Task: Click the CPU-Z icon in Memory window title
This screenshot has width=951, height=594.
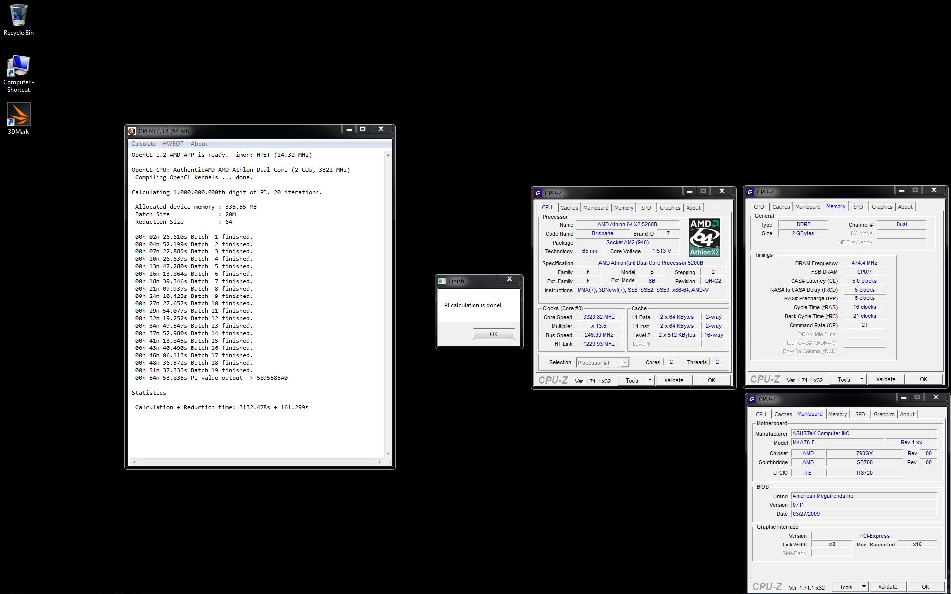Action: [x=750, y=192]
